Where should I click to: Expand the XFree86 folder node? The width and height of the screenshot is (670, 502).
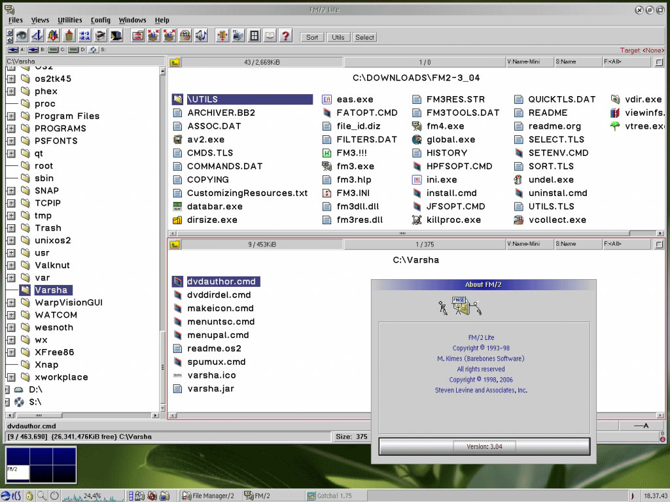coord(11,352)
